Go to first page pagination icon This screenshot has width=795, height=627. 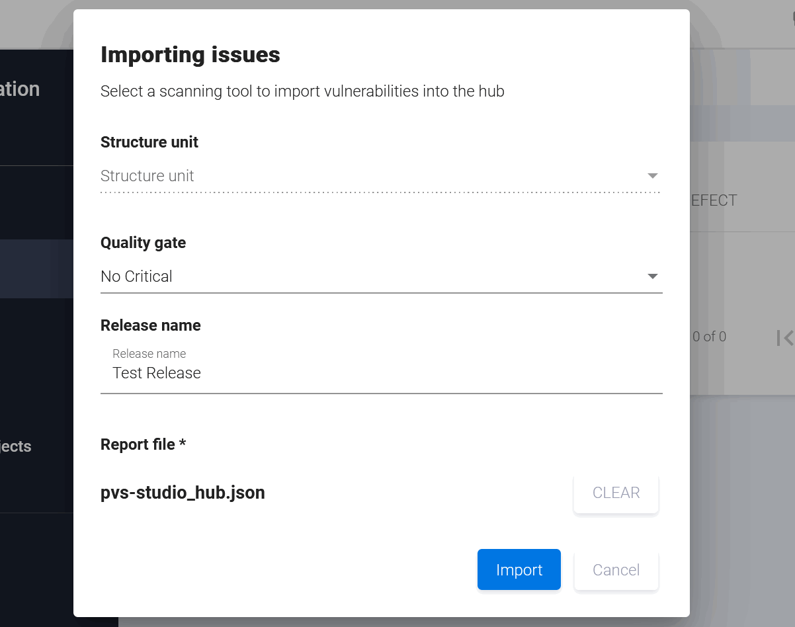(x=784, y=337)
